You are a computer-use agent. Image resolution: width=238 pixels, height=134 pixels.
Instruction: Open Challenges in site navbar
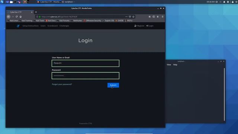coord(64,26)
